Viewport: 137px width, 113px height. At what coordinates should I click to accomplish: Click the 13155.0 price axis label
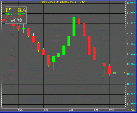(131, 104)
